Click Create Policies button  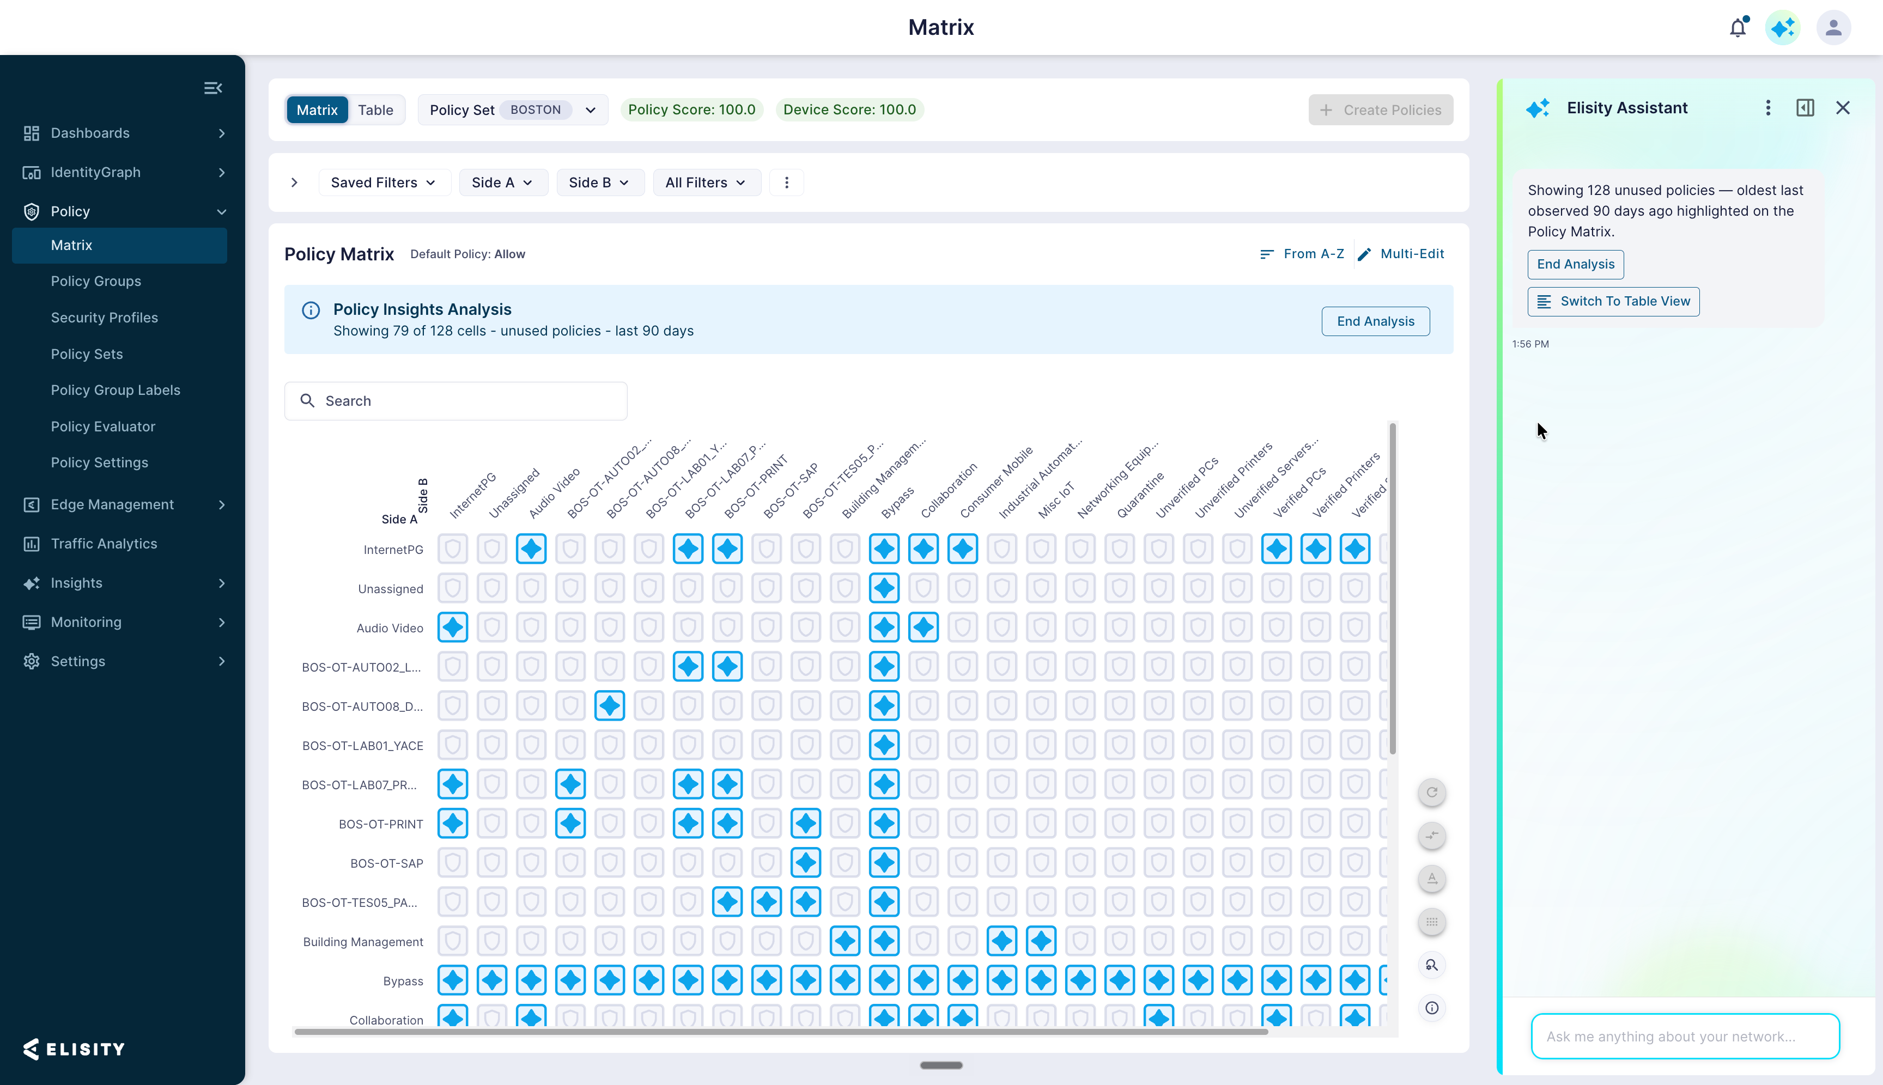tap(1381, 109)
